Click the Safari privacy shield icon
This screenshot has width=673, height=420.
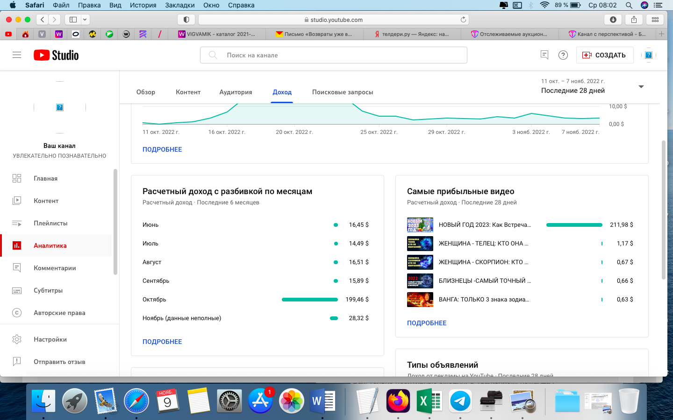pyautogui.click(x=186, y=20)
